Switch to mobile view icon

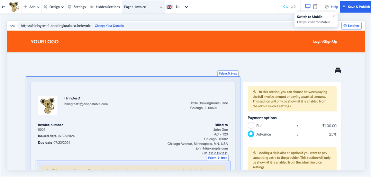[315, 7]
